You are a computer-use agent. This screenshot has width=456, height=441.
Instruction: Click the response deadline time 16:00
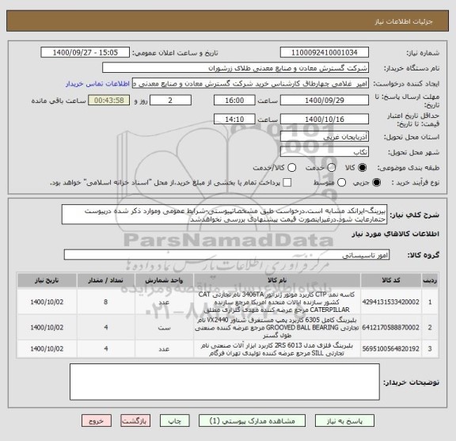(234, 101)
